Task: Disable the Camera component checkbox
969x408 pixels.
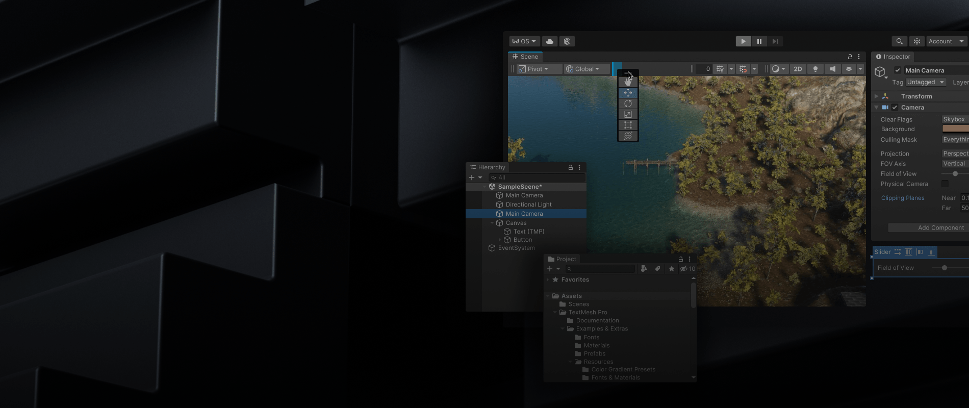Action: [895, 108]
